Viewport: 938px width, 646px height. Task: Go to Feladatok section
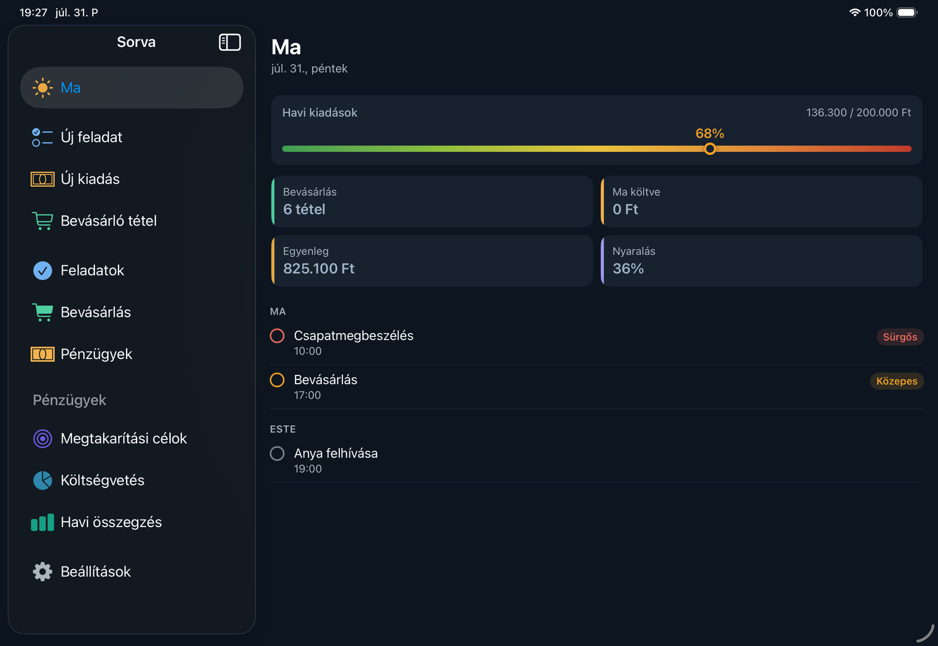click(x=131, y=271)
